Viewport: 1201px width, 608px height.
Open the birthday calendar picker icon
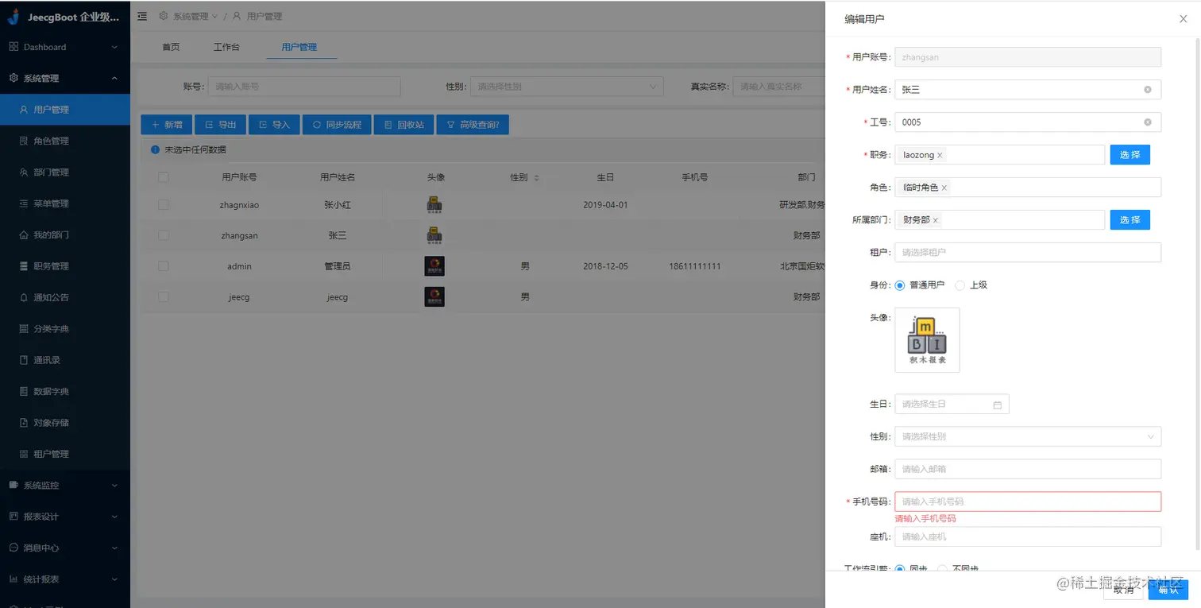[998, 404]
